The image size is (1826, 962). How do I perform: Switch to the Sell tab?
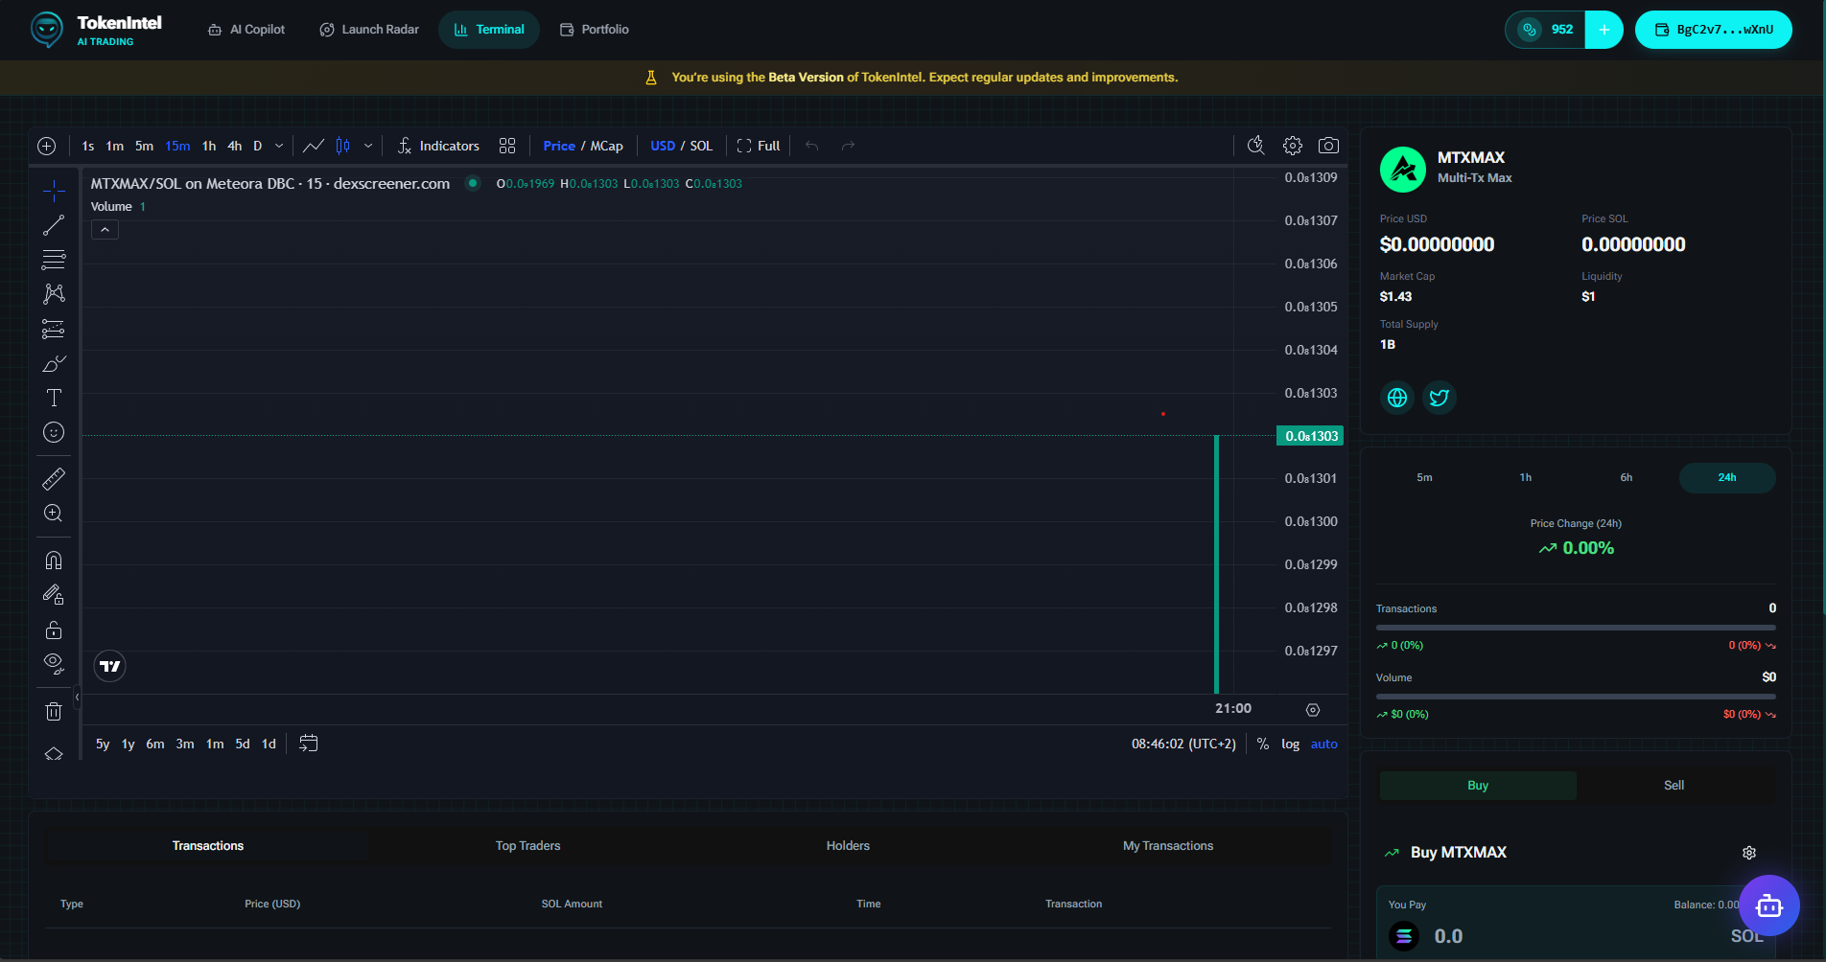[x=1674, y=786]
